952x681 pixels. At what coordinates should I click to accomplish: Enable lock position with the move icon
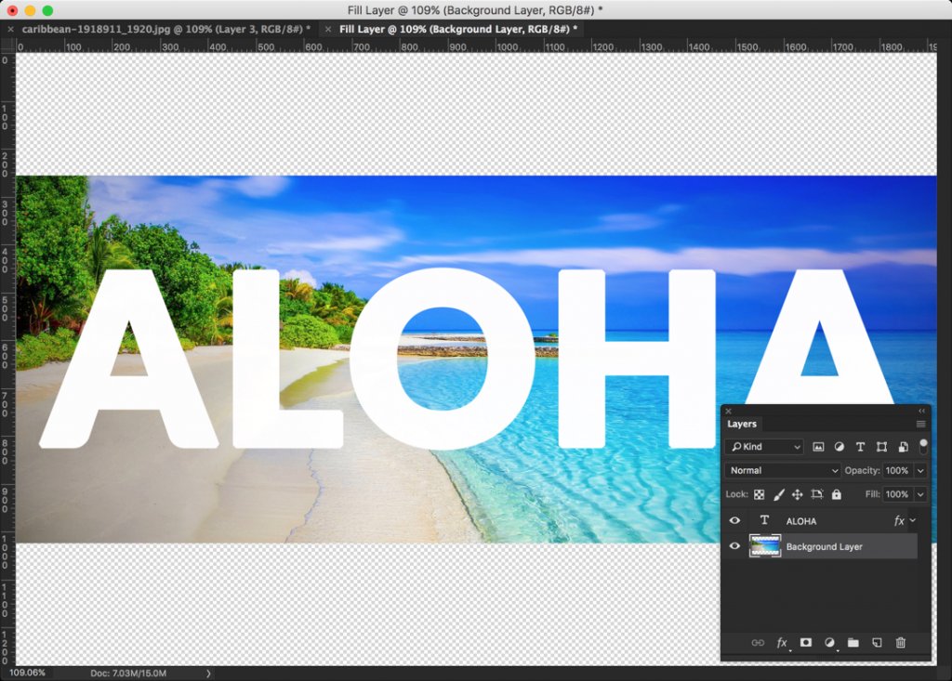798,494
